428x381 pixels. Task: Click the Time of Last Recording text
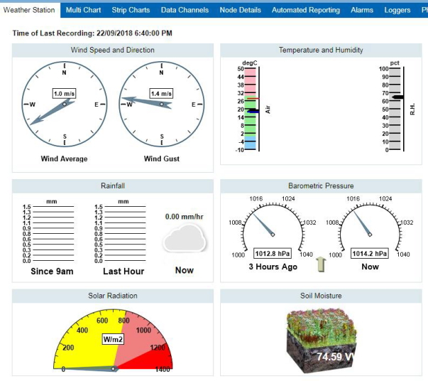tap(92, 33)
